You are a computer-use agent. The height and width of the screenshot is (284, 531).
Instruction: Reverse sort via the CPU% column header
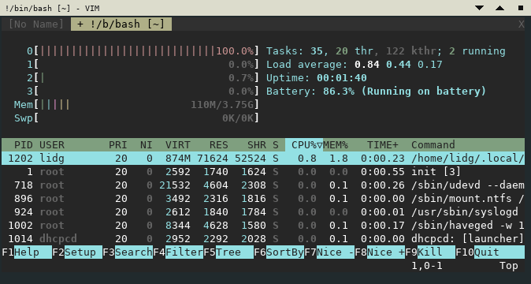point(304,145)
